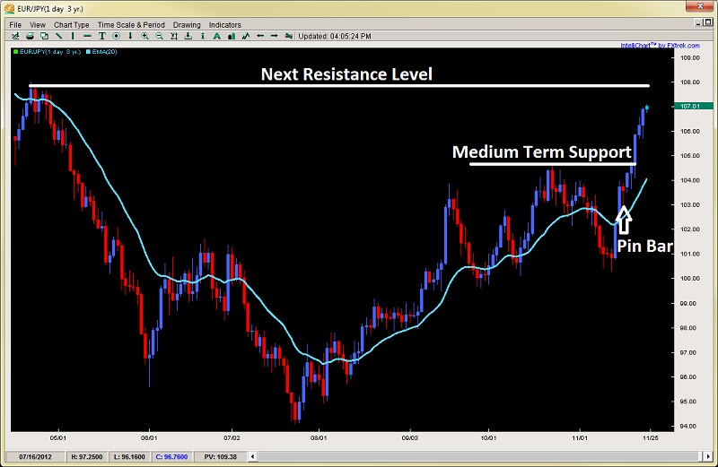The height and width of the screenshot is (467, 718).
Task: Select the horizontal line drawing tool
Action: click(x=87, y=36)
